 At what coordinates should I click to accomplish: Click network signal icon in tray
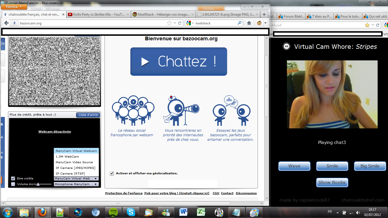coord(351,212)
